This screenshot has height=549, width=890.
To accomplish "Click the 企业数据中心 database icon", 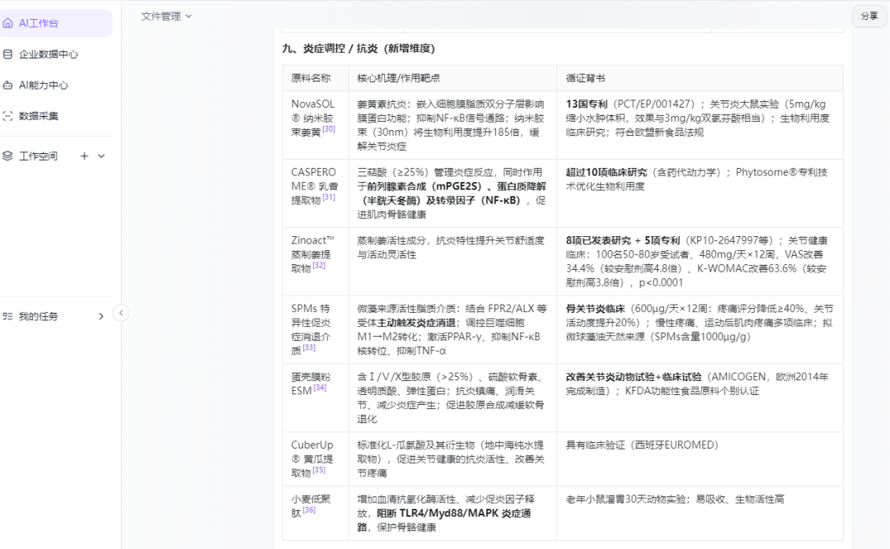I will tap(8, 54).
